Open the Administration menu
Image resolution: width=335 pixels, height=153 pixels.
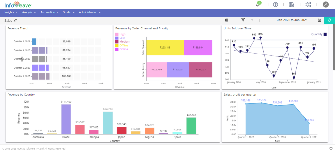pos(90,12)
